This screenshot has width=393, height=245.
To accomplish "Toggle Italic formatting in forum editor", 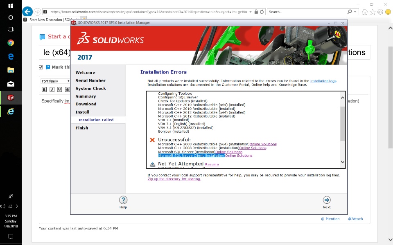I will click(52, 89).
